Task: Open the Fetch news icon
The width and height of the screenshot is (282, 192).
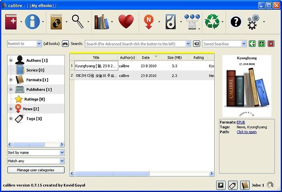Action: click(x=149, y=22)
